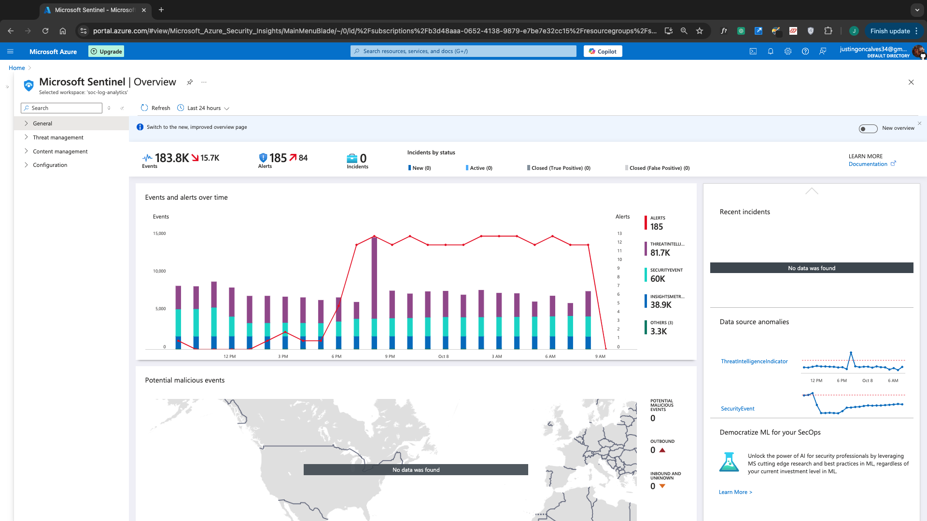This screenshot has height=521, width=927.
Task: Bookmark this page with the star
Action: click(700, 31)
